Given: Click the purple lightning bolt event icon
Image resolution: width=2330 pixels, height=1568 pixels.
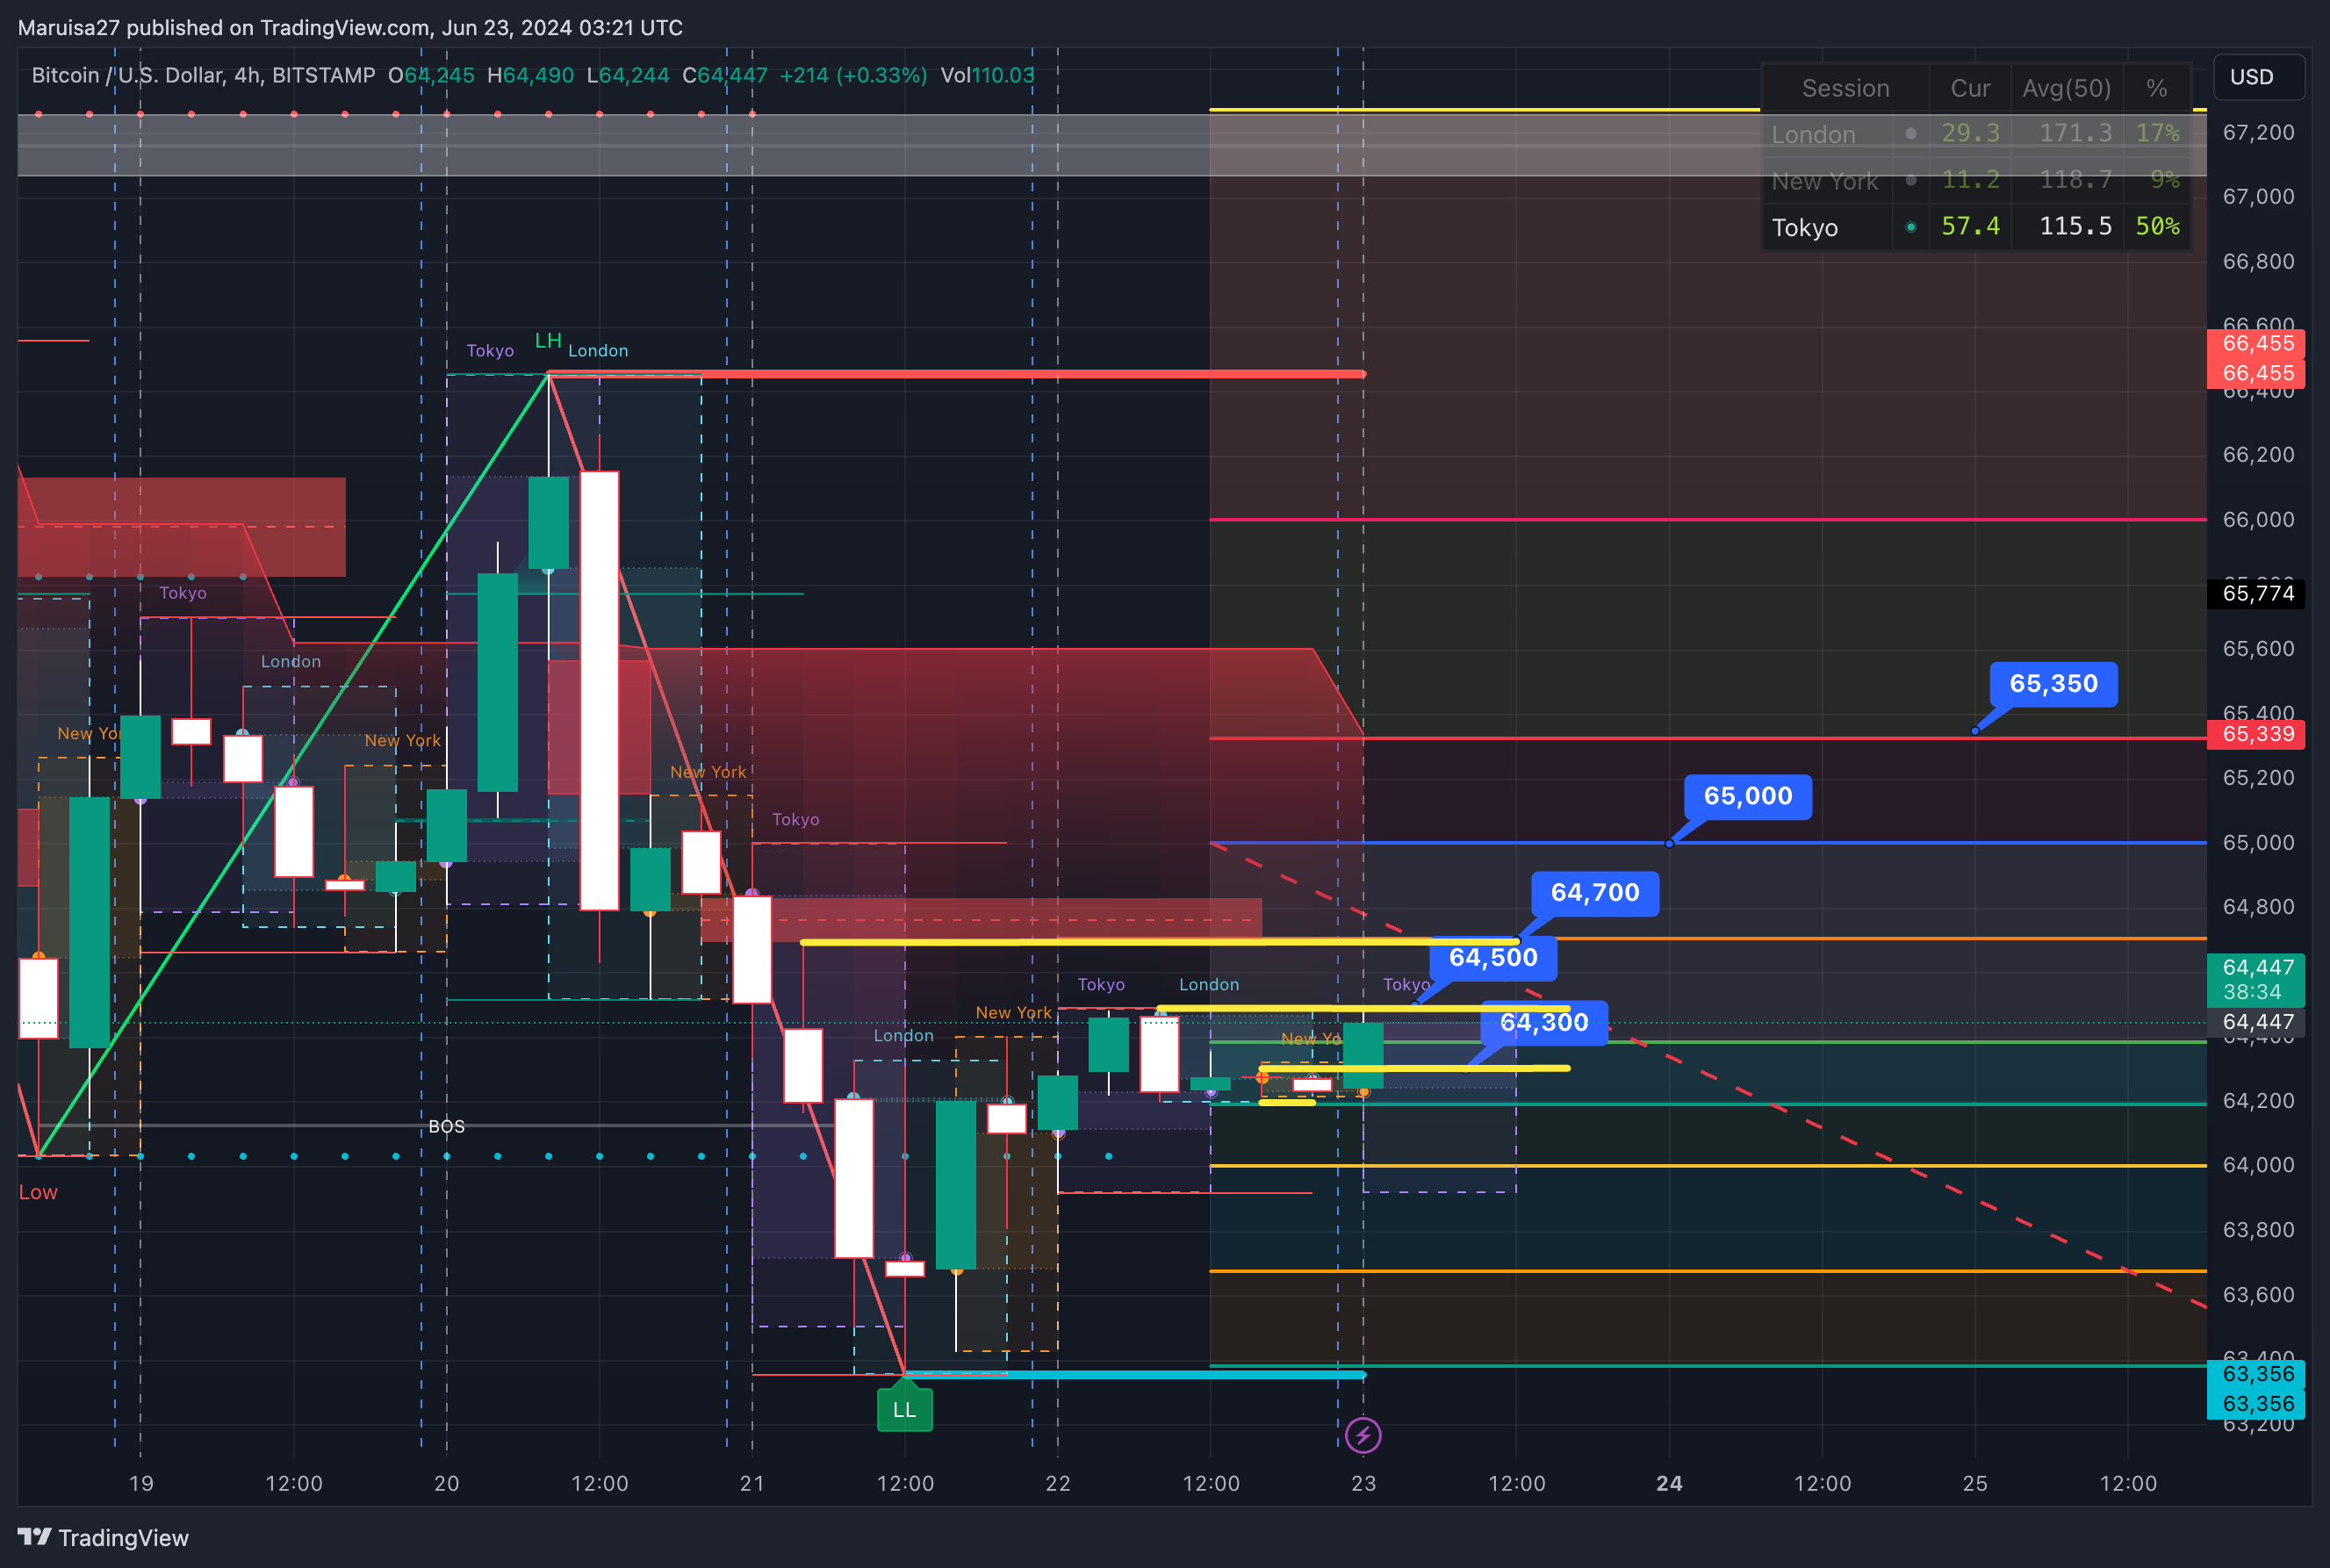Looking at the screenshot, I should [x=1363, y=1435].
